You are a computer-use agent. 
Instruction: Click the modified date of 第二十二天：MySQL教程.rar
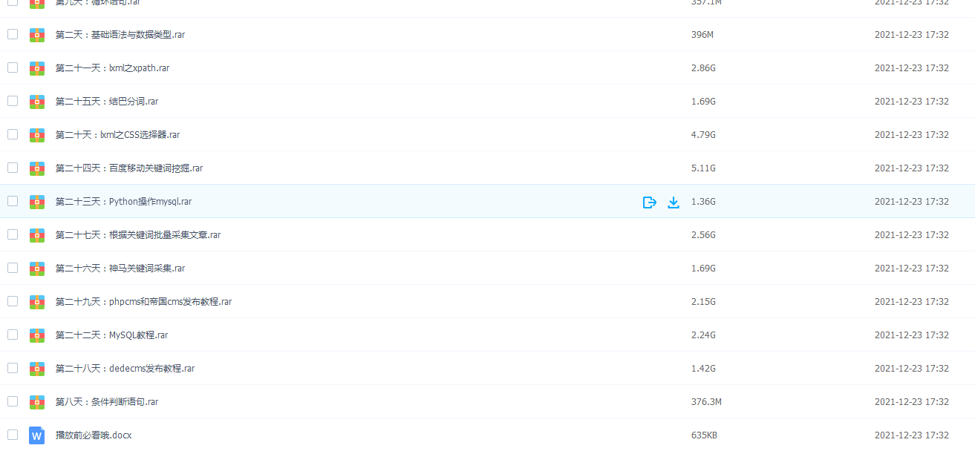click(x=912, y=335)
